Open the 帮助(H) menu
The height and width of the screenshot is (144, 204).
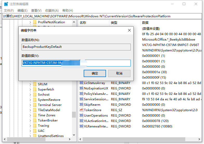(68, 11)
